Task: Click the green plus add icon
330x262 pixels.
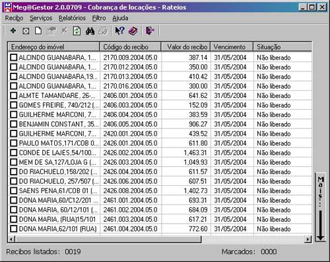Action: pos(13,30)
